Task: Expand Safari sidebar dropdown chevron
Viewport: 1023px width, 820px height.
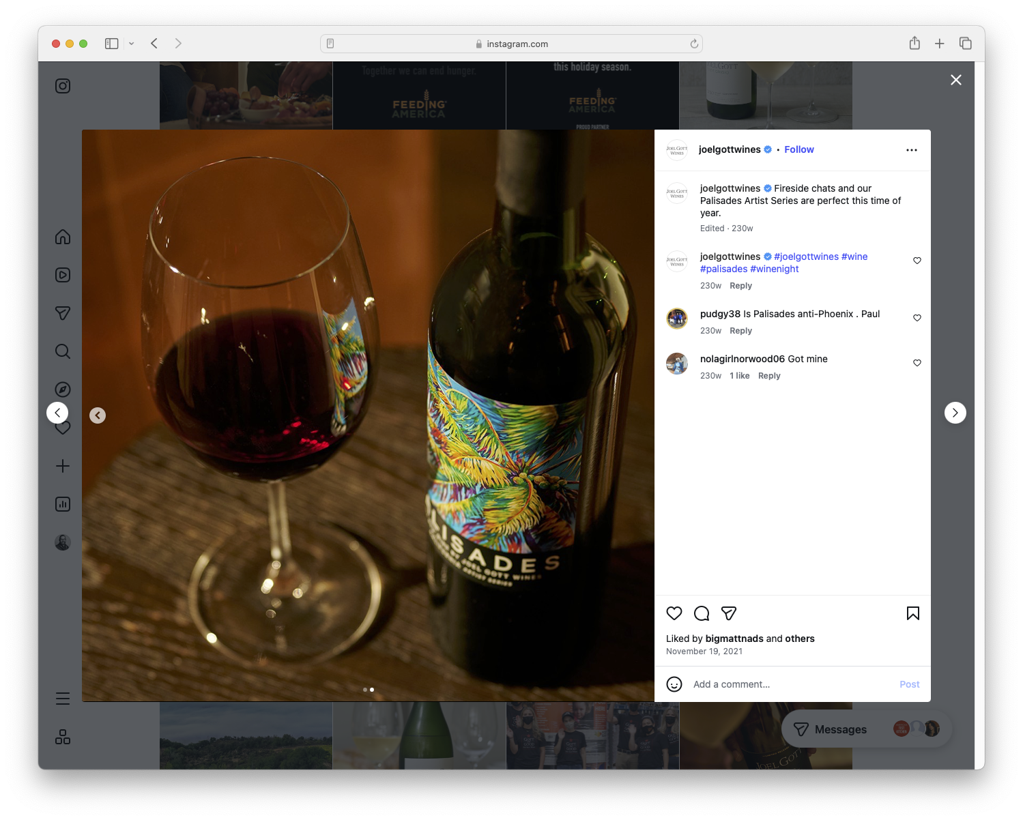Action: (131, 44)
